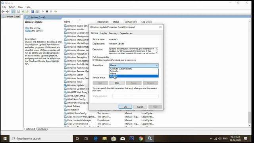Close the Windows Update Properties dialog
The width and height of the screenshot is (254, 143).
pyautogui.click(x=160, y=27)
